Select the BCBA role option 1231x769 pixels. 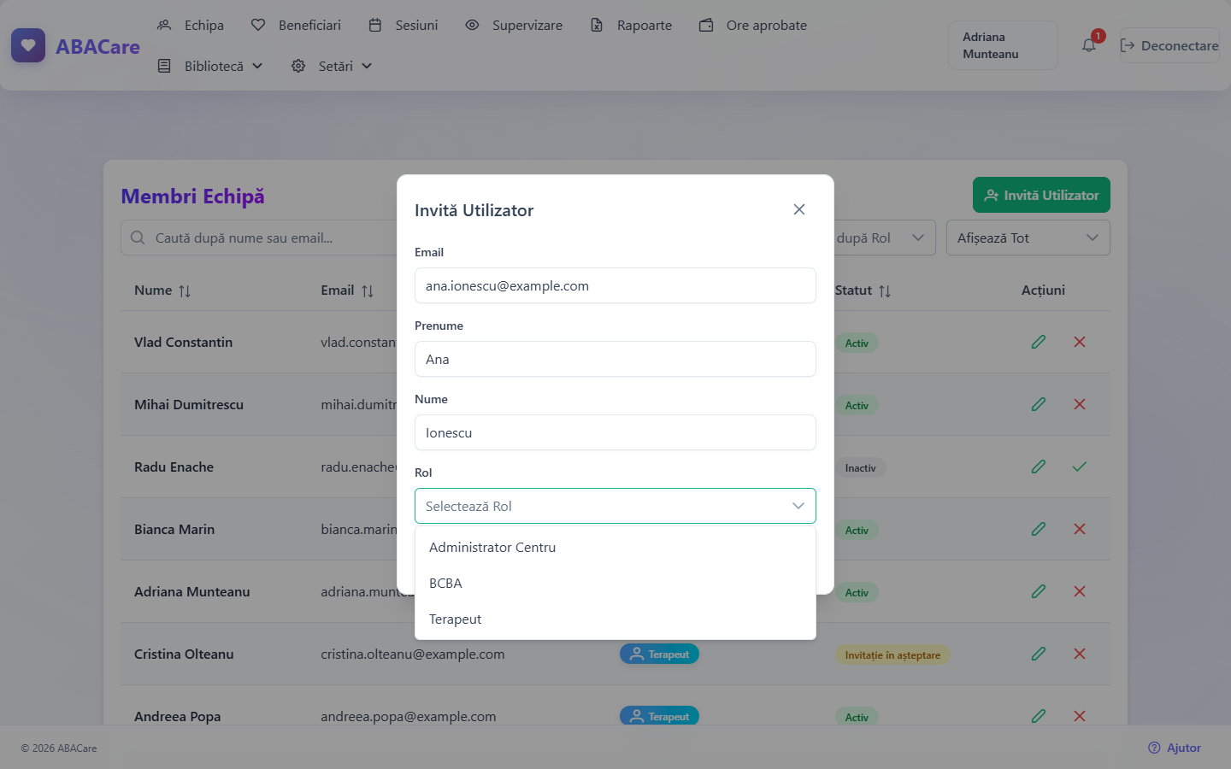point(615,583)
